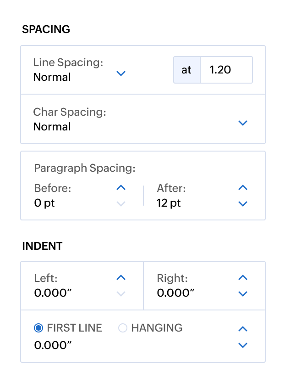The height and width of the screenshot is (383, 285).
Task: Increase Left indent value
Action: tap(121, 278)
